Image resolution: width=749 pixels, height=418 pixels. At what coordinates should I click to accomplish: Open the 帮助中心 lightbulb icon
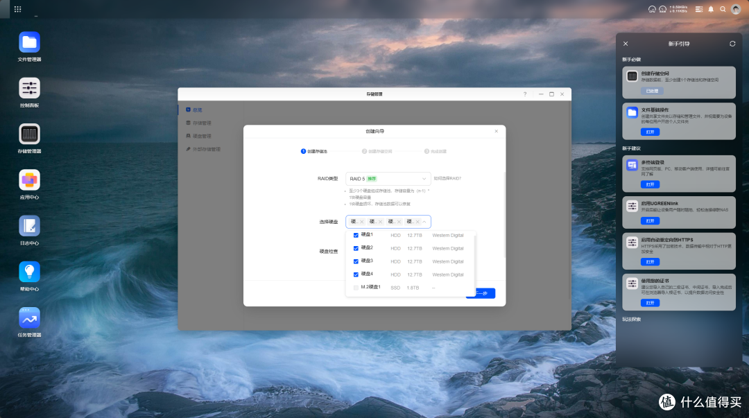click(x=29, y=272)
